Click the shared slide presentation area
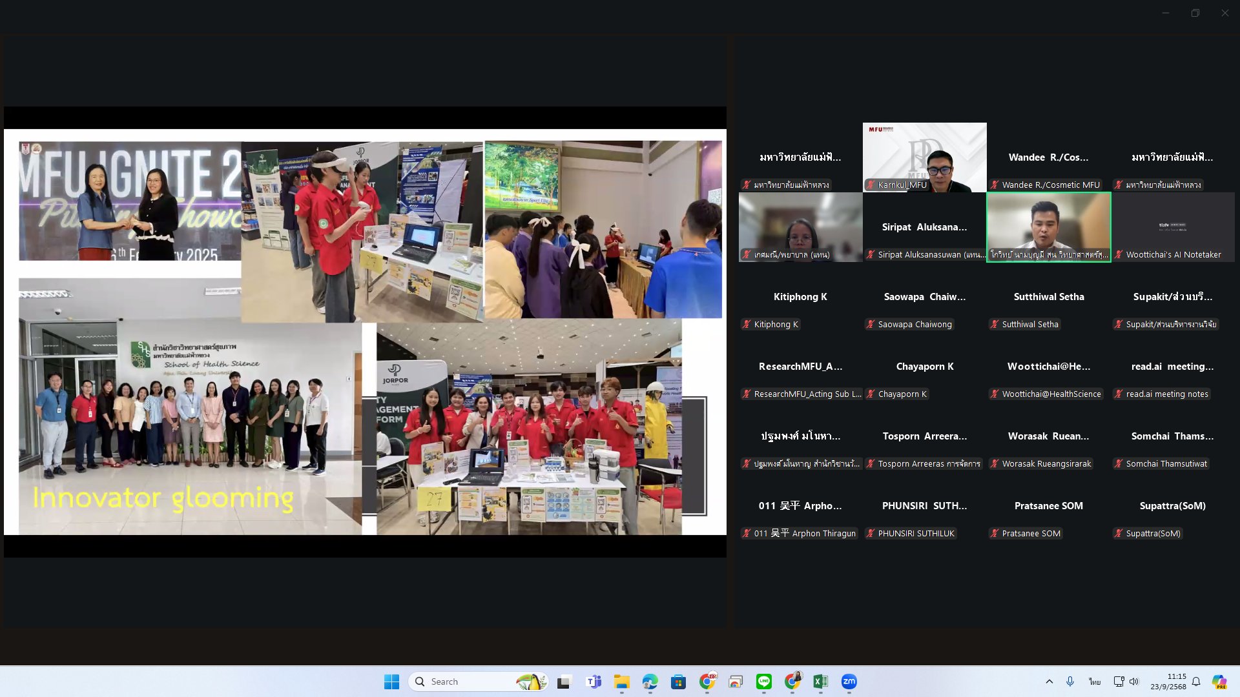The image size is (1240, 697). [365, 332]
